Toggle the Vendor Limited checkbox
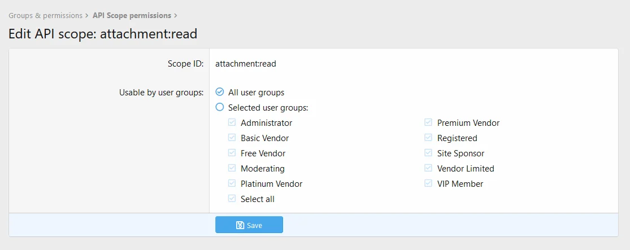 coord(428,169)
